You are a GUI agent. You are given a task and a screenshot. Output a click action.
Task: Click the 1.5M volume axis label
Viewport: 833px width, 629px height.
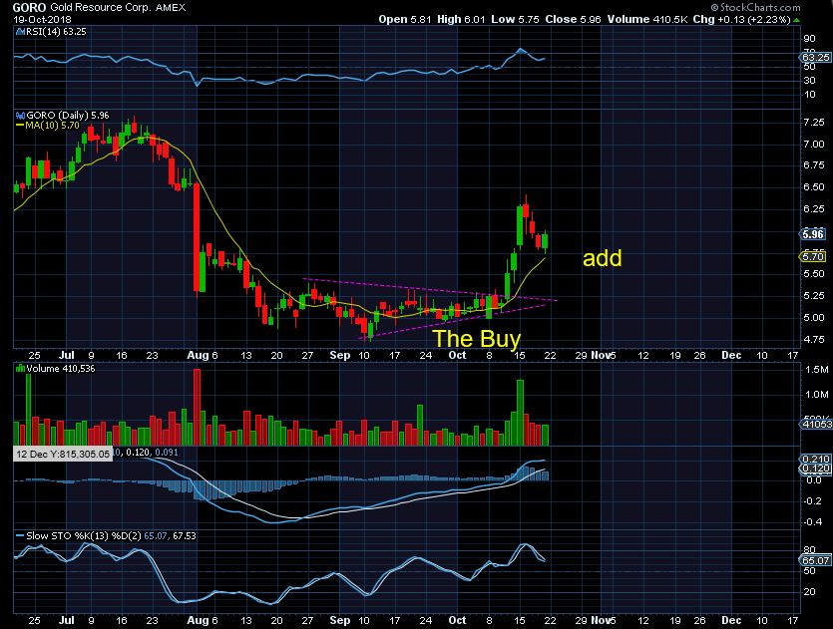[817, 370]
